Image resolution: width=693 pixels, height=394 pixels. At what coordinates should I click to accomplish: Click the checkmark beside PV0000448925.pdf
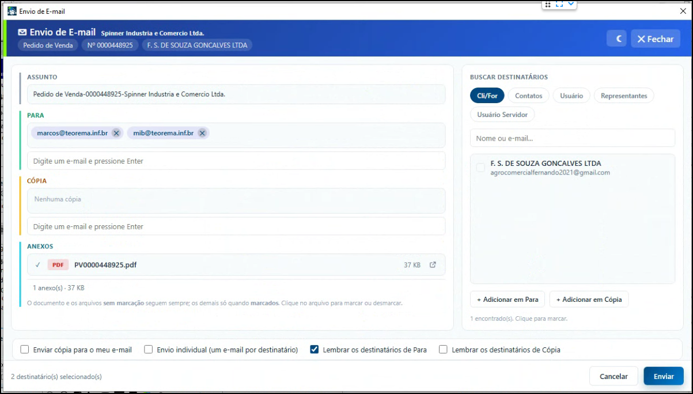(37, 265)
